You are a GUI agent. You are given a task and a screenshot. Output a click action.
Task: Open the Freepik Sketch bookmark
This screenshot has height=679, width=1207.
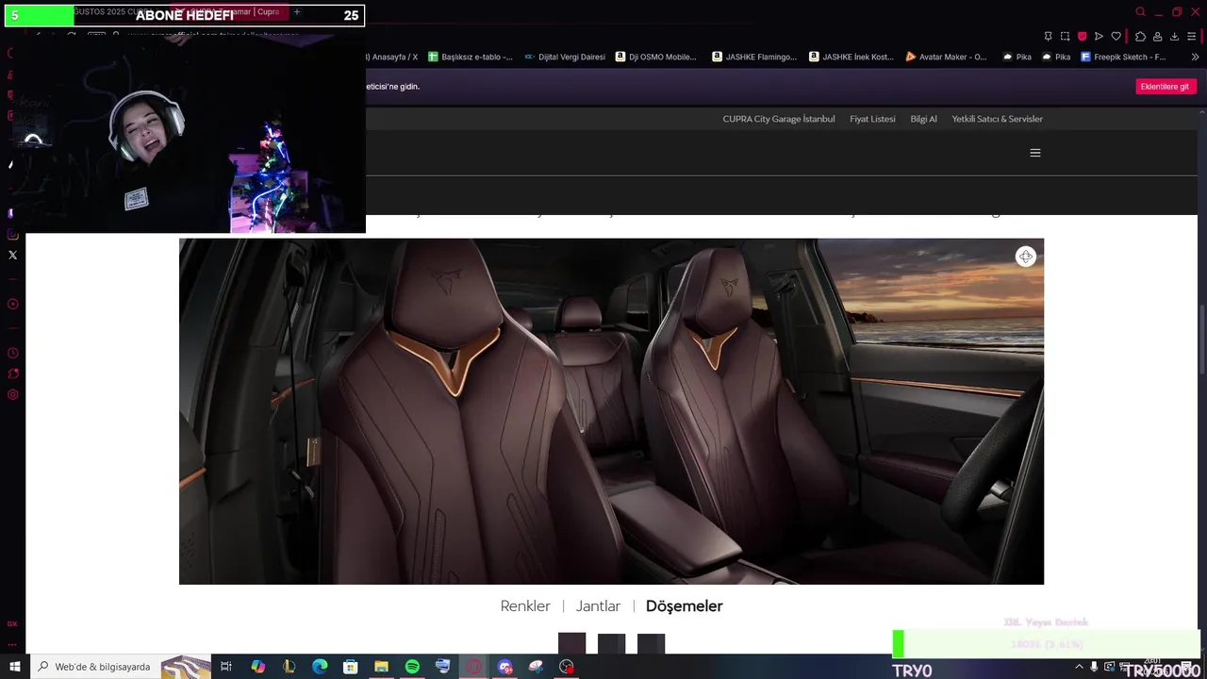click(x=1123, y=57)
